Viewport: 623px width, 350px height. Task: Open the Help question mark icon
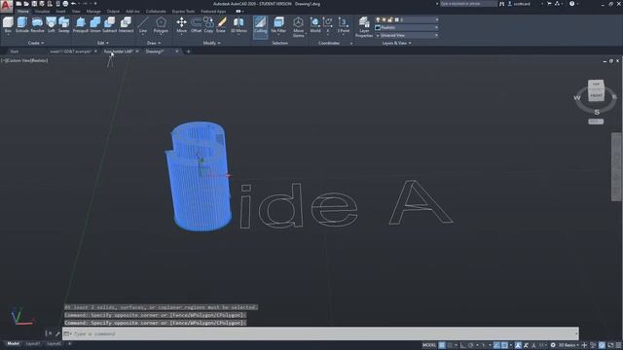coord(571,4)
